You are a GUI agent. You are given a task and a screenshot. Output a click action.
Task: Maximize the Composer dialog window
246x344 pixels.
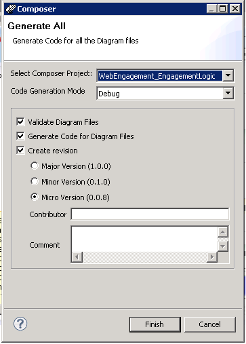pos(223,9)
